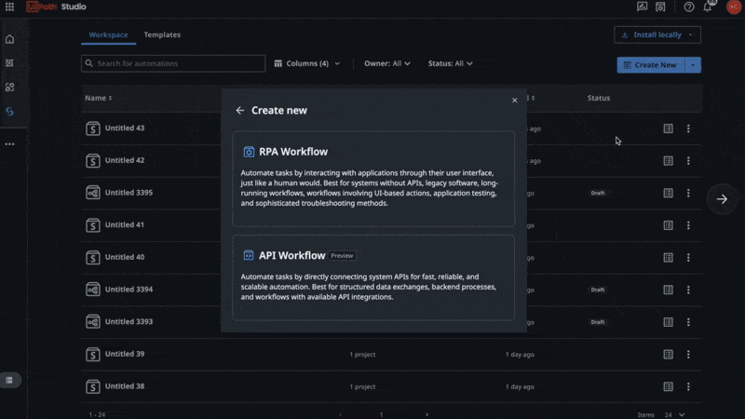Viewport: 745px width, 419px height.
Task: Click the Search for automations field
Action: 172,64
